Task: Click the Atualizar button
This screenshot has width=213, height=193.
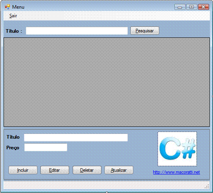Action: [119, 170]
